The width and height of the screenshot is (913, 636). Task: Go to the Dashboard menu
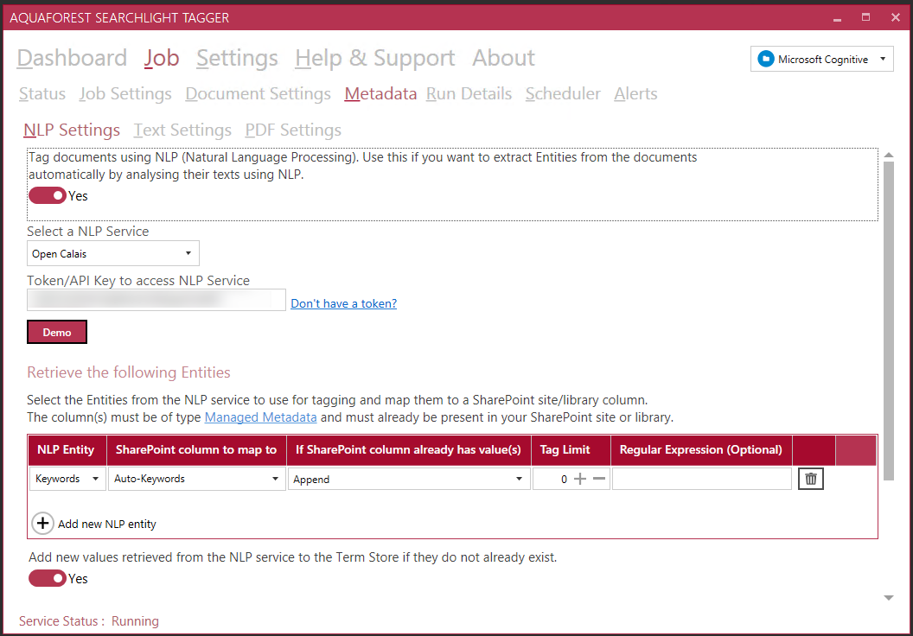click(x=72, y=58)
